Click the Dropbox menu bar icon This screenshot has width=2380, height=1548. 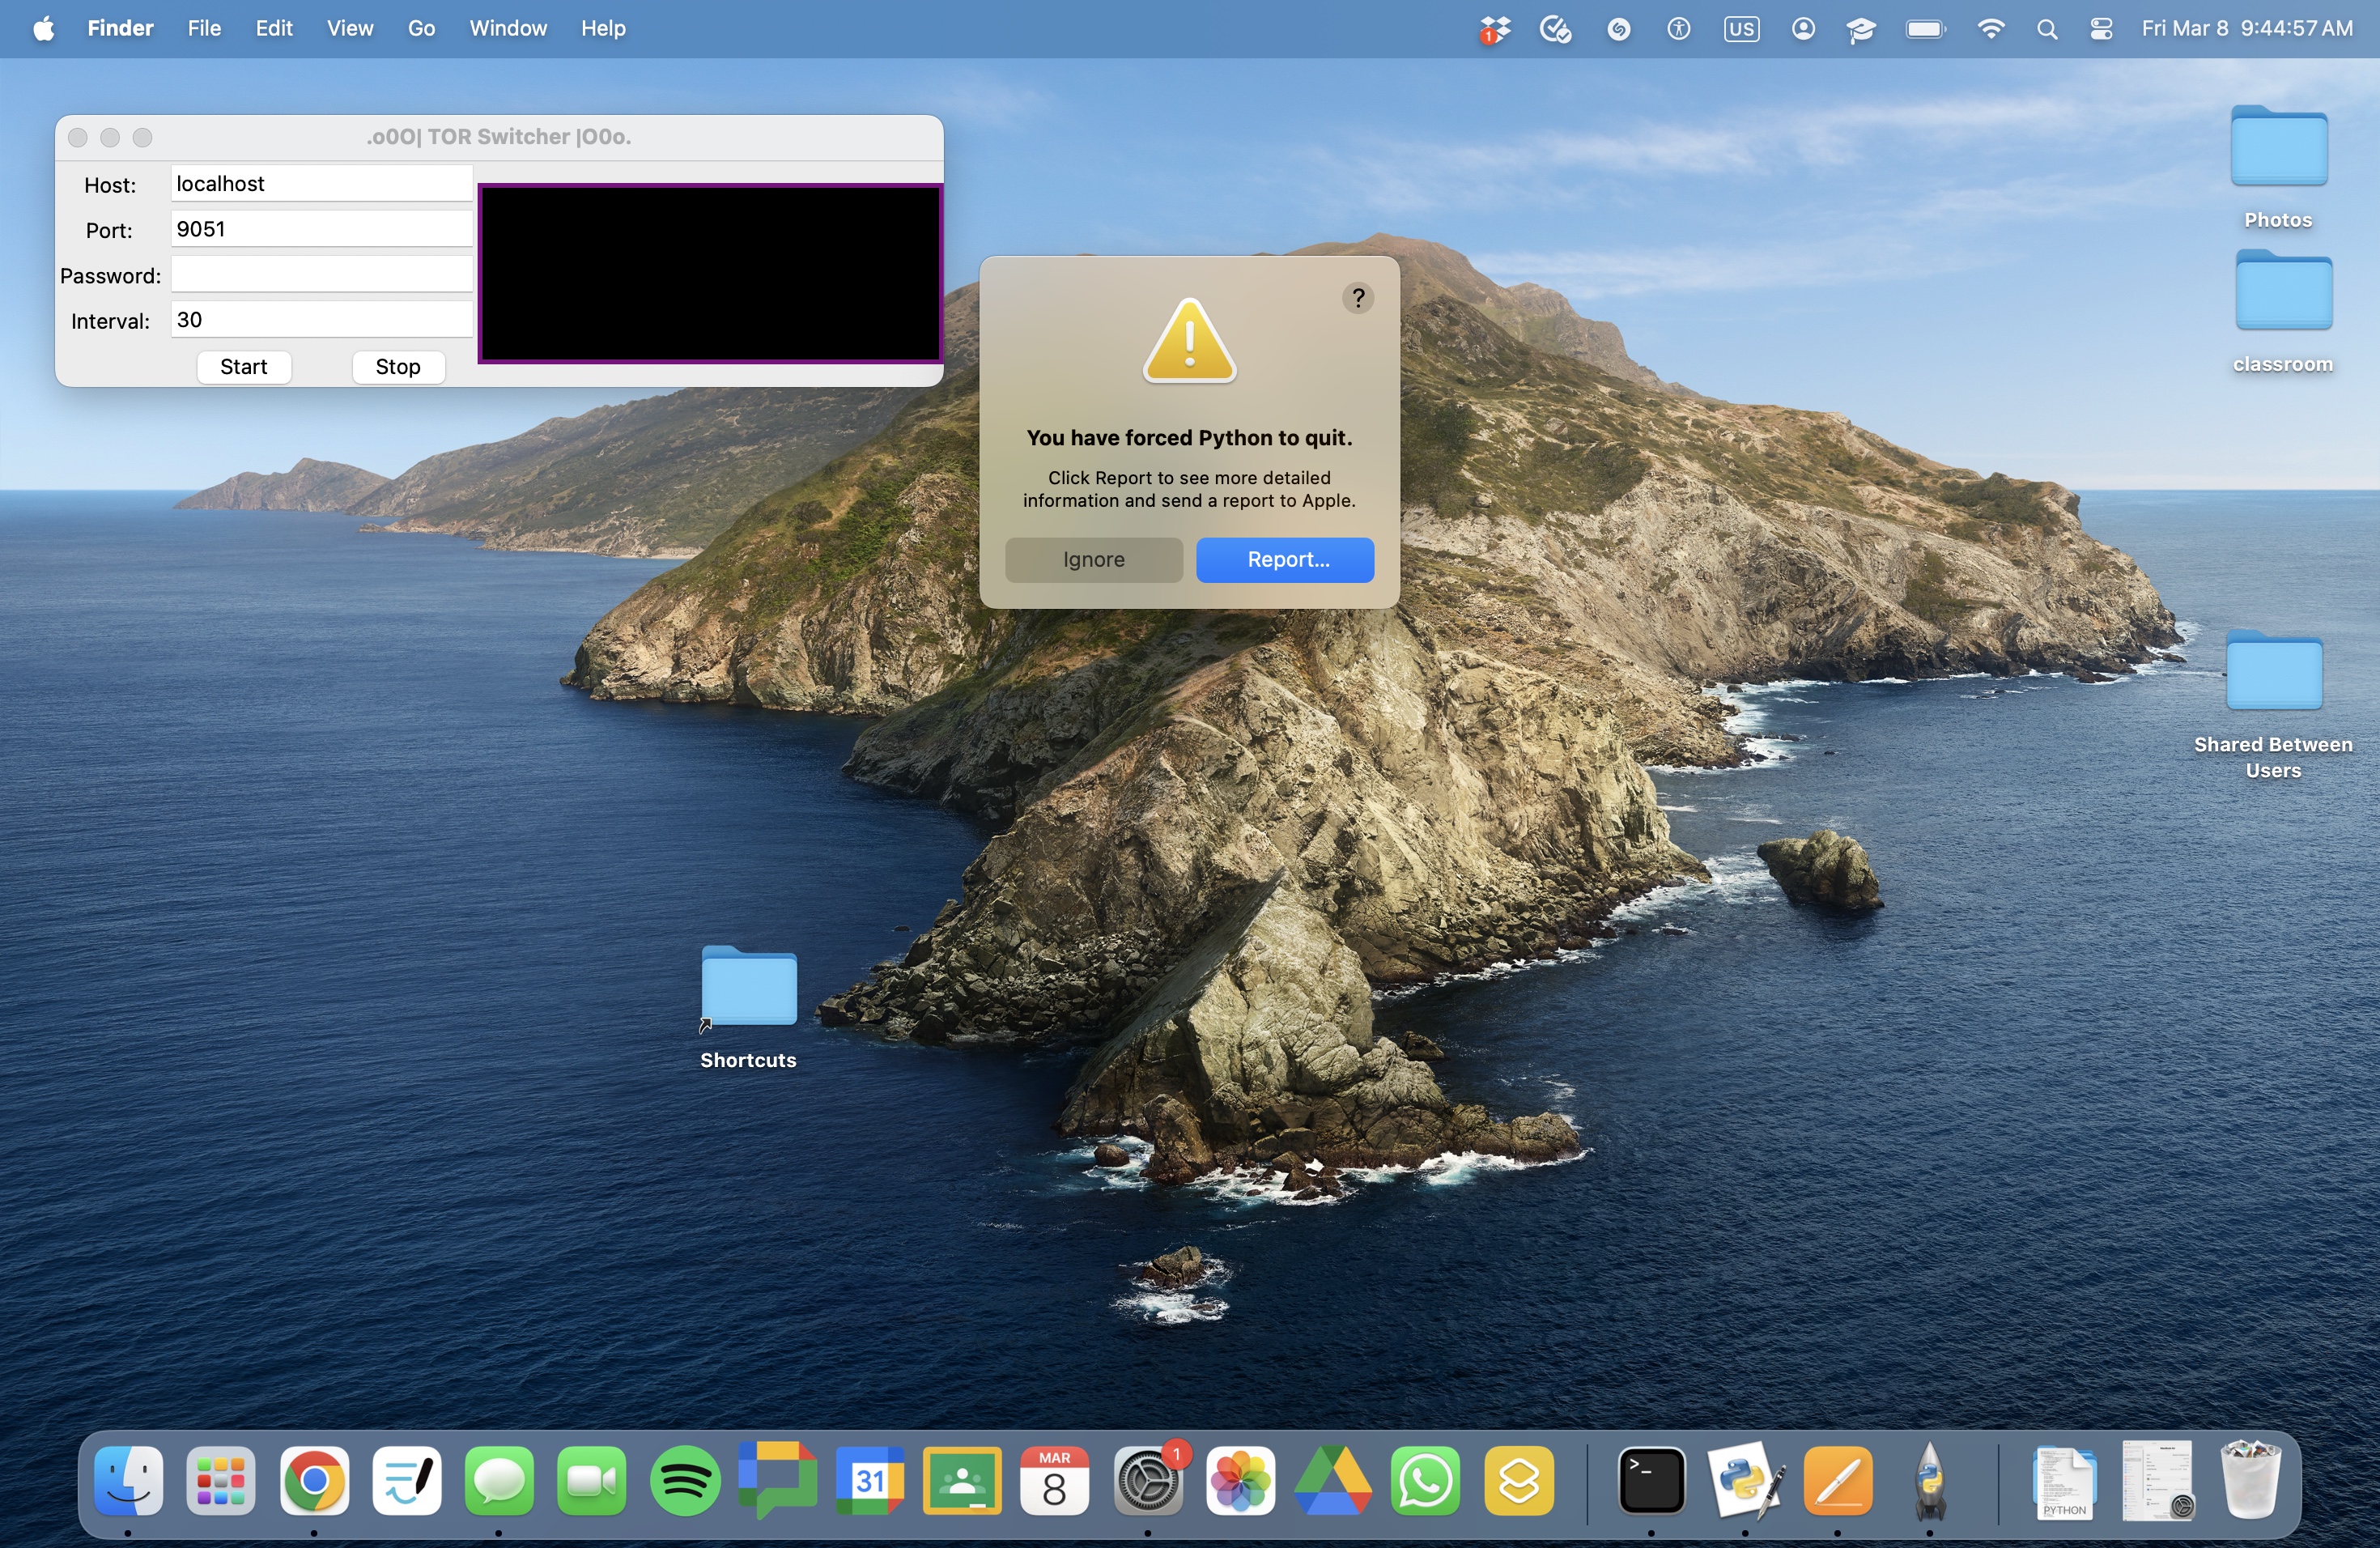(1495, 29)
